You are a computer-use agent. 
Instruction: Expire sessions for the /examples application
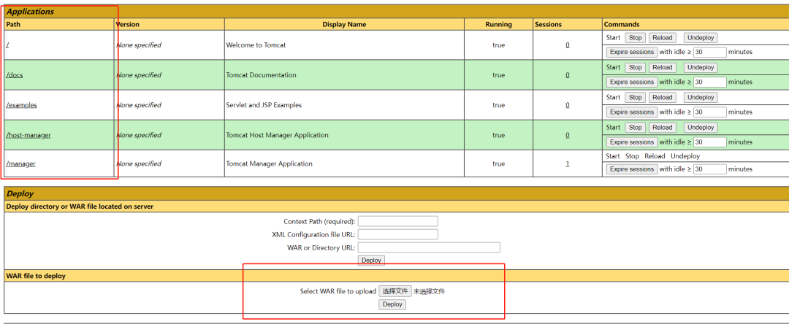[632, 112]
